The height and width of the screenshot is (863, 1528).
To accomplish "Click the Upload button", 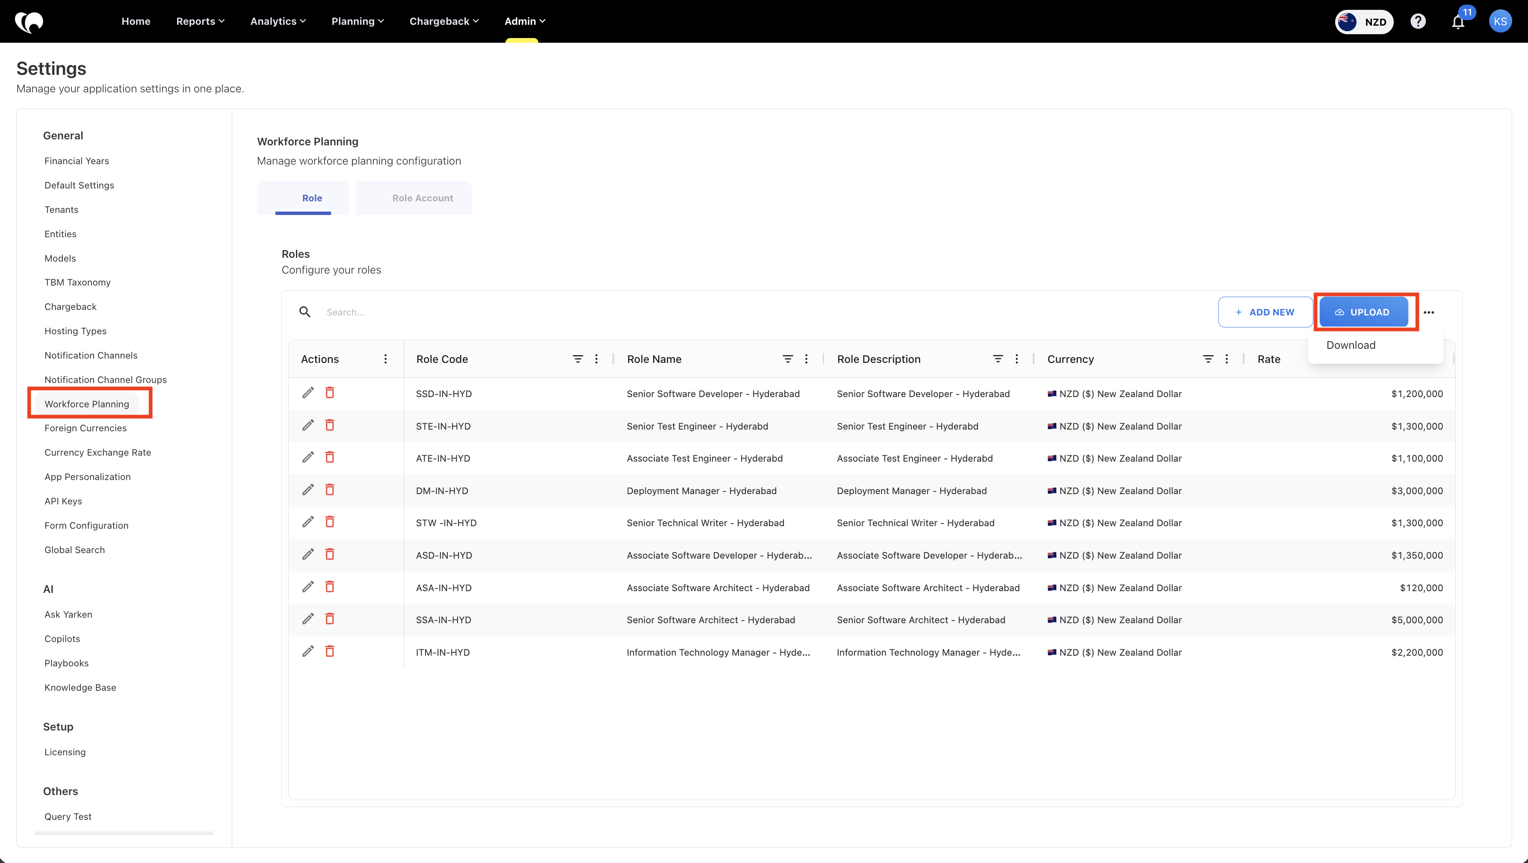I will coord(1364,312).
